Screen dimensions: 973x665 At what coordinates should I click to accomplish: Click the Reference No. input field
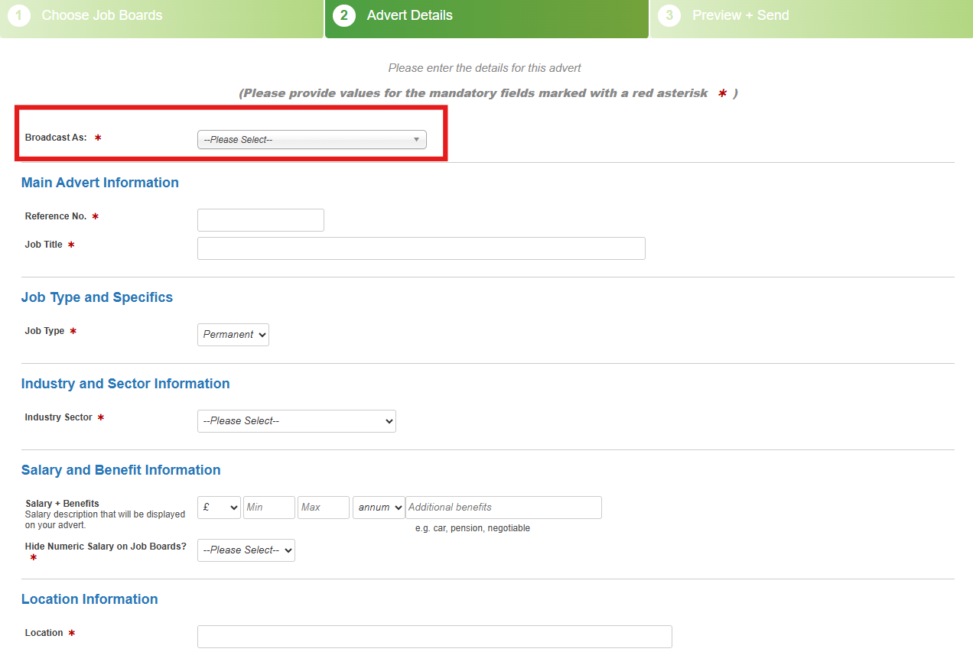tap(261, 220)
